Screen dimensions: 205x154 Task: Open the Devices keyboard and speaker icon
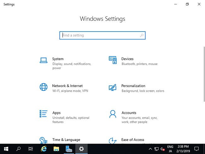(x=113, y=60)
